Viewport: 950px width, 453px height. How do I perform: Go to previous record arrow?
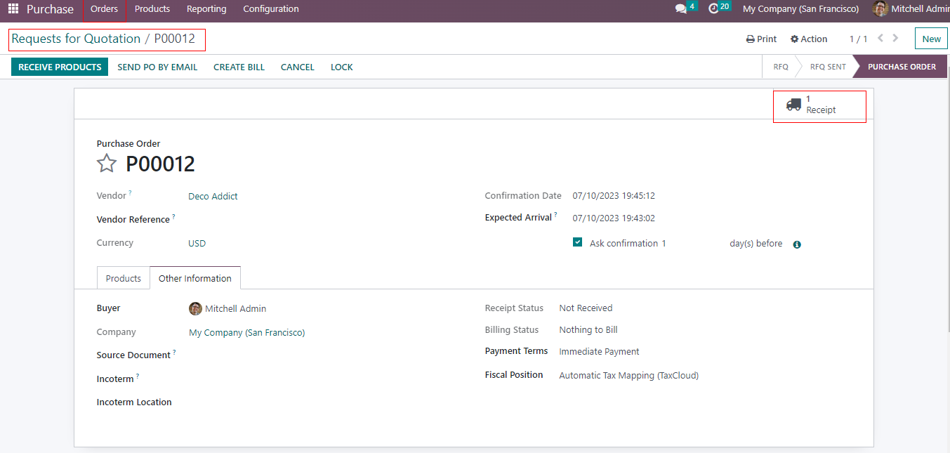pos(880,39)
